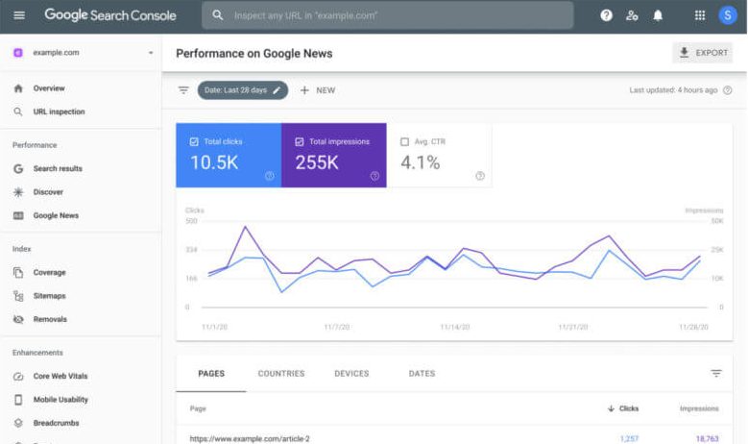Toggle the Total impressions checkbox

pos(300,141)
